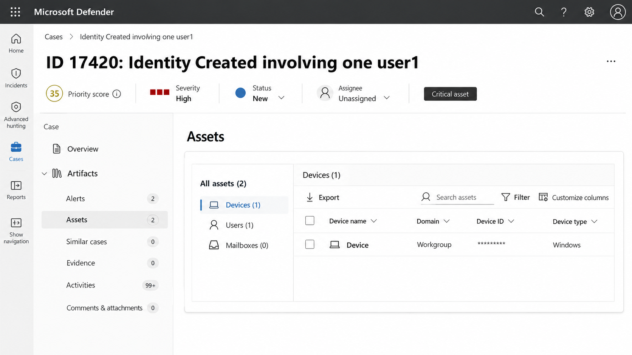
Task: Open the settings gear icon
Action: pyautogui.click(x=589, y=12)
